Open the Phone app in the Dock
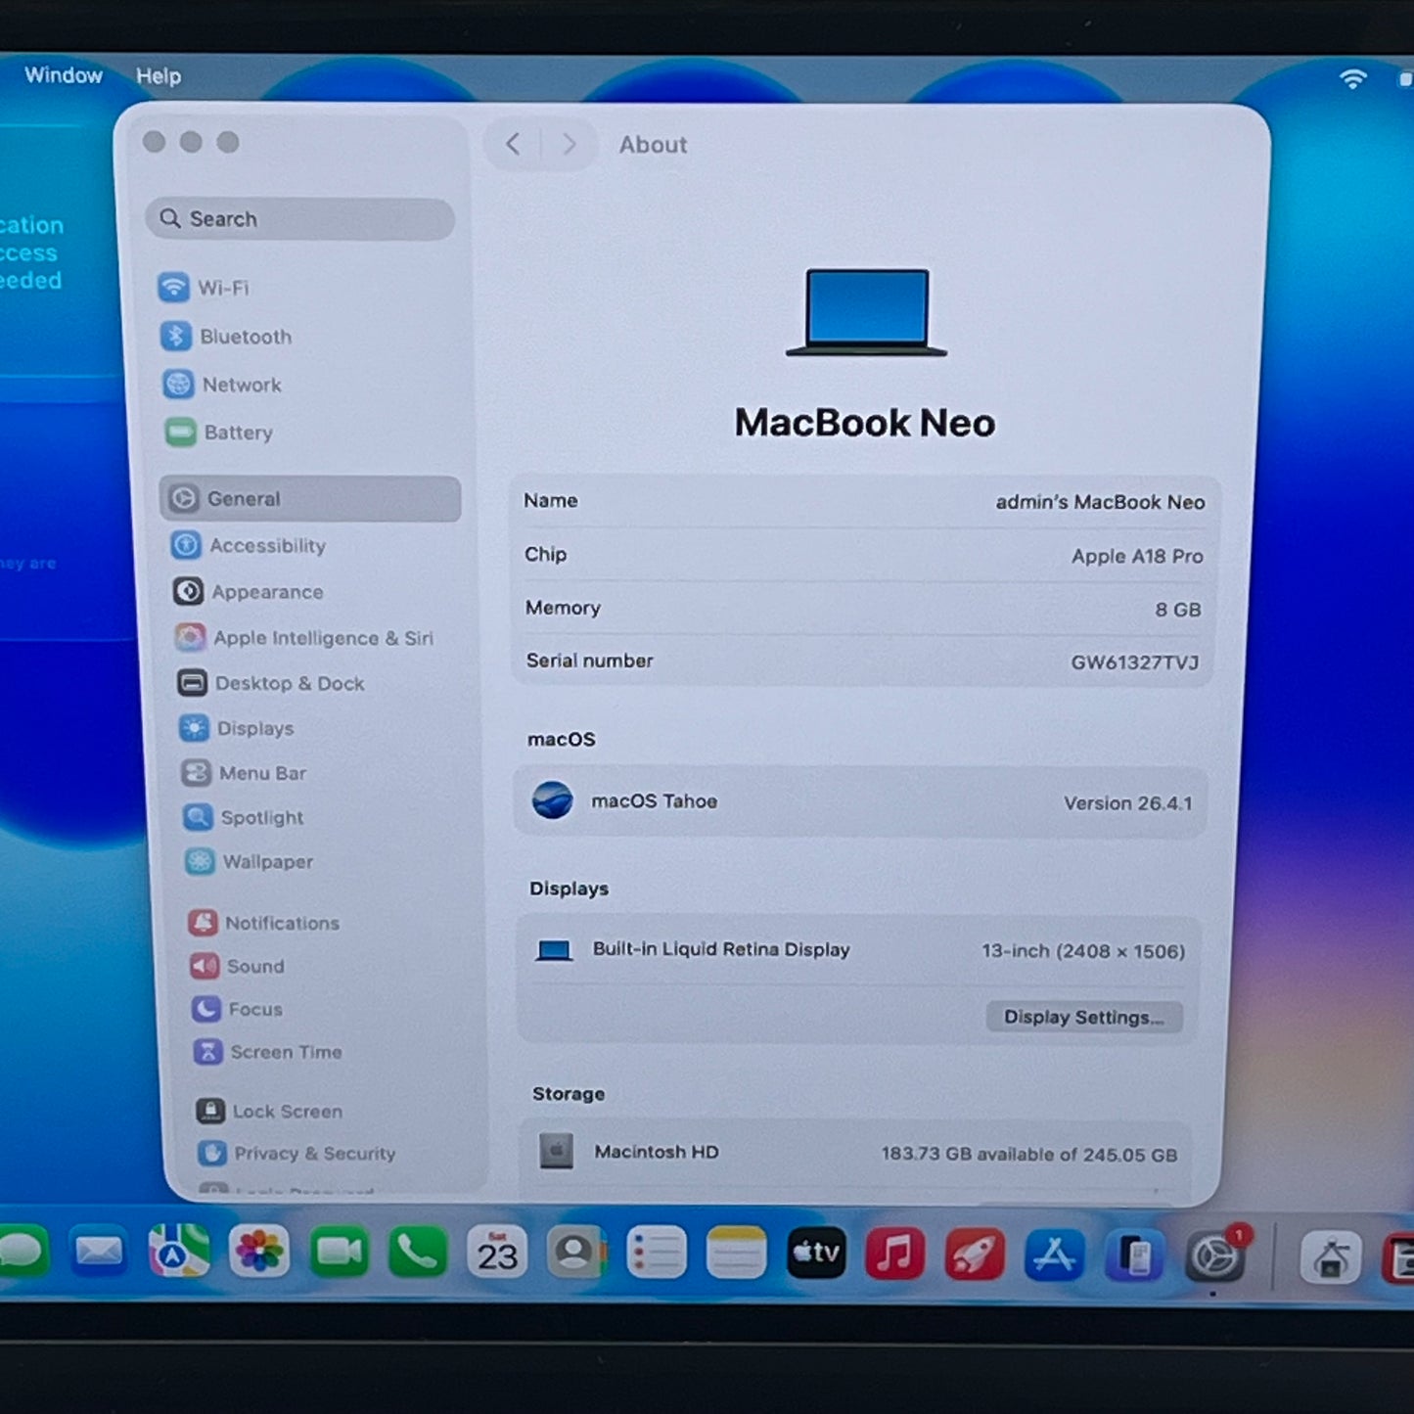Screen dimensions: 1414x1414 pyautogui.click(x=418, y=1252)
